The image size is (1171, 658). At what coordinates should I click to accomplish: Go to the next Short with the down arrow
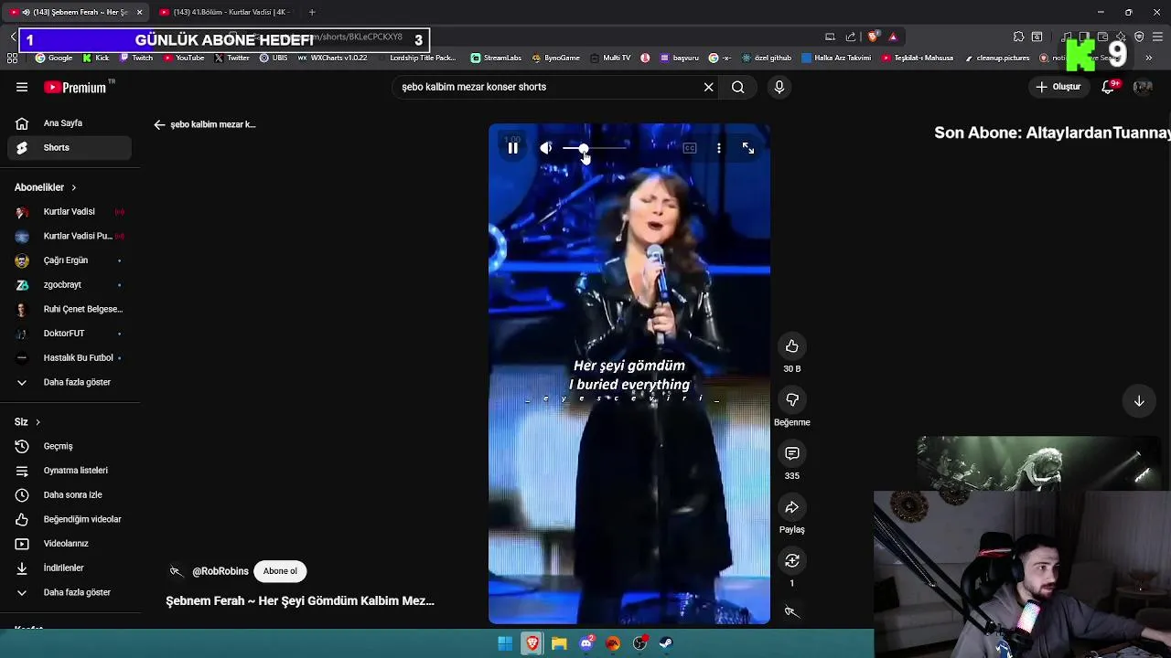click(1139, 401)
